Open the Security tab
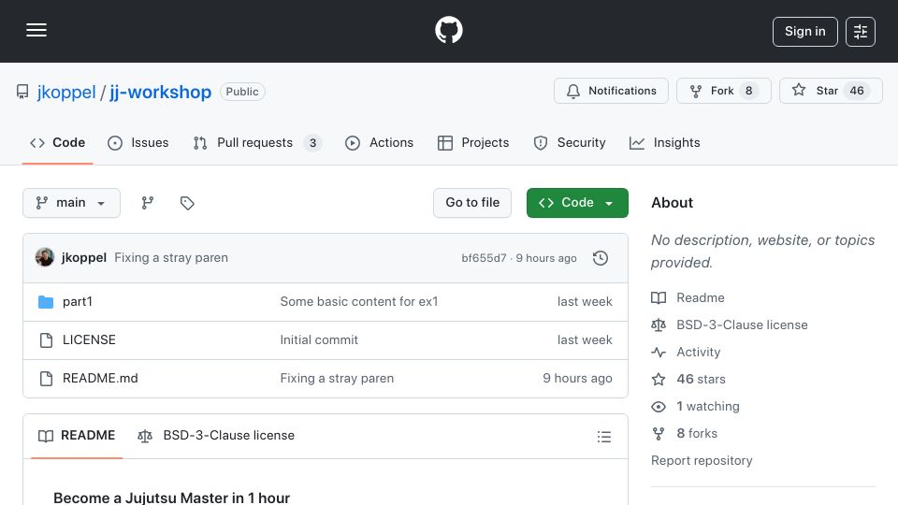898x505 pixels. (570, 142)
